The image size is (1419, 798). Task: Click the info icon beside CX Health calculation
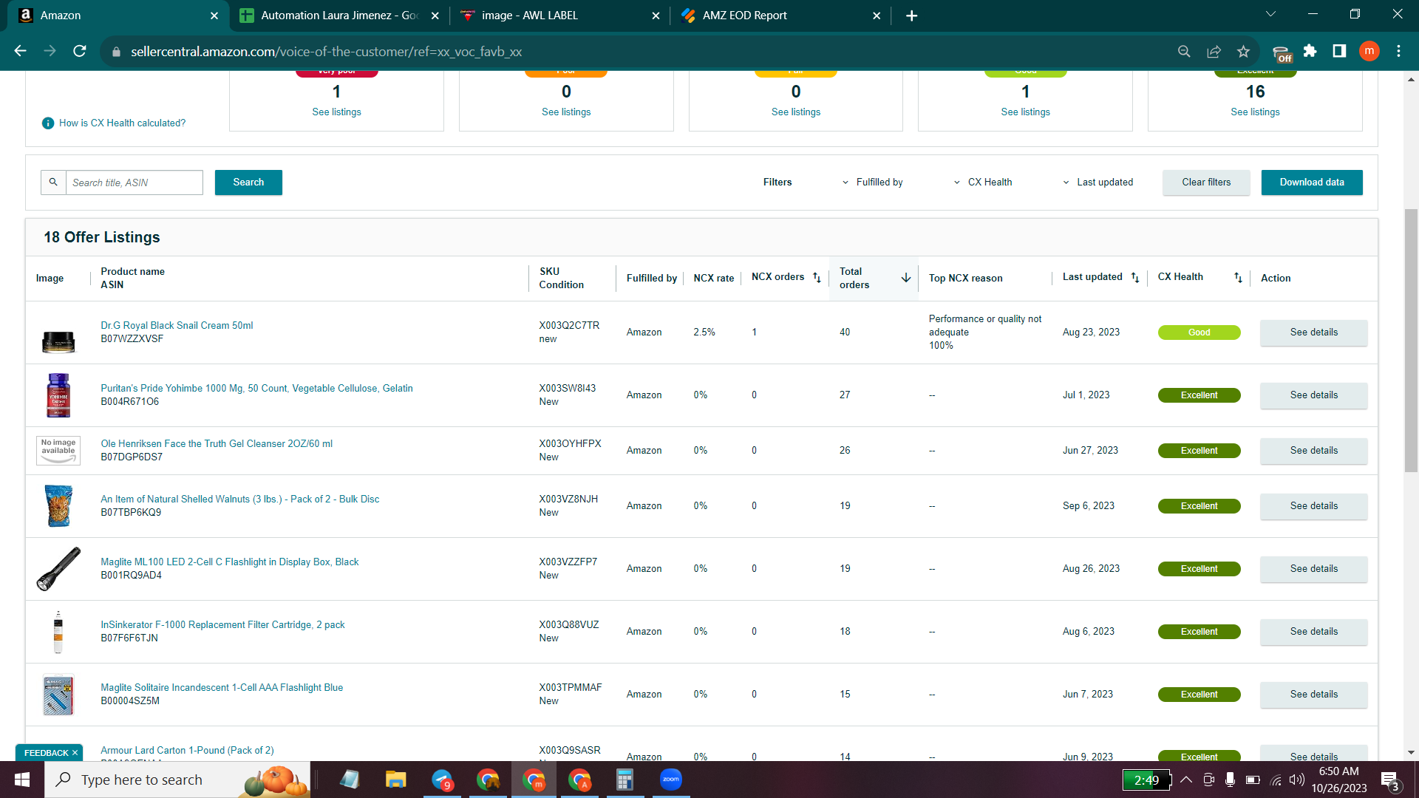48,123
